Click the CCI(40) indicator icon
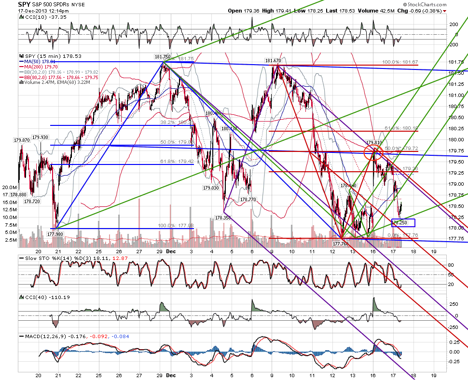Image resolution: width=468 pixels, height=382 pixels. coord(21,297)
